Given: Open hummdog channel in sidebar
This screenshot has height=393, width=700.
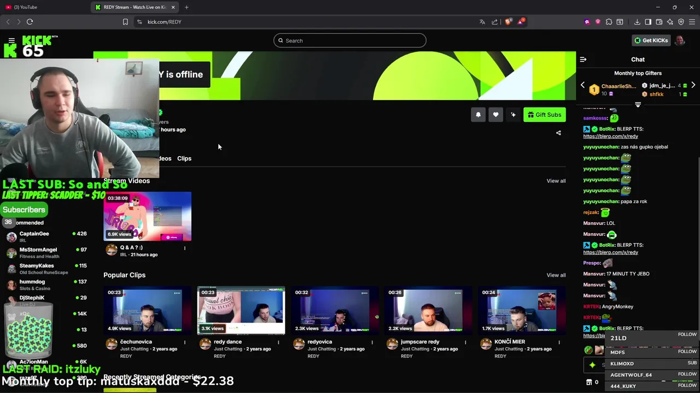Looking at the screenshot, I should tap(46, 284).
